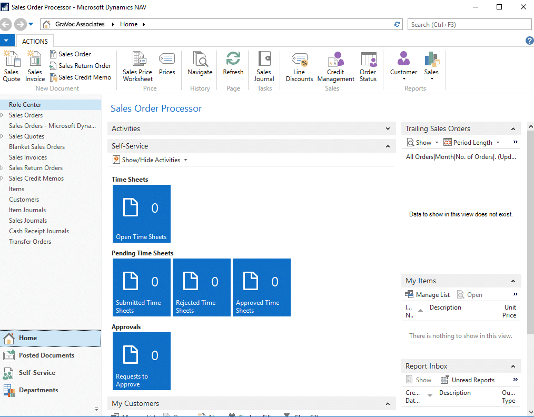Image resolution: width=534 pixels, height=417 pixels.
Task: Open the Sales Price Worksheet
Action: click(x=137, y=66)
